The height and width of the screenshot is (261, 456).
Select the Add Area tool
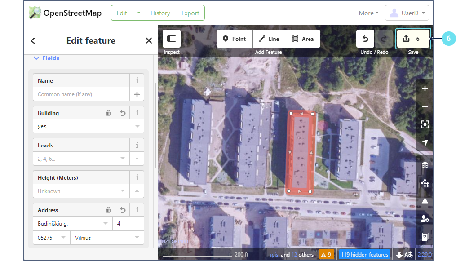click(303, 39)
